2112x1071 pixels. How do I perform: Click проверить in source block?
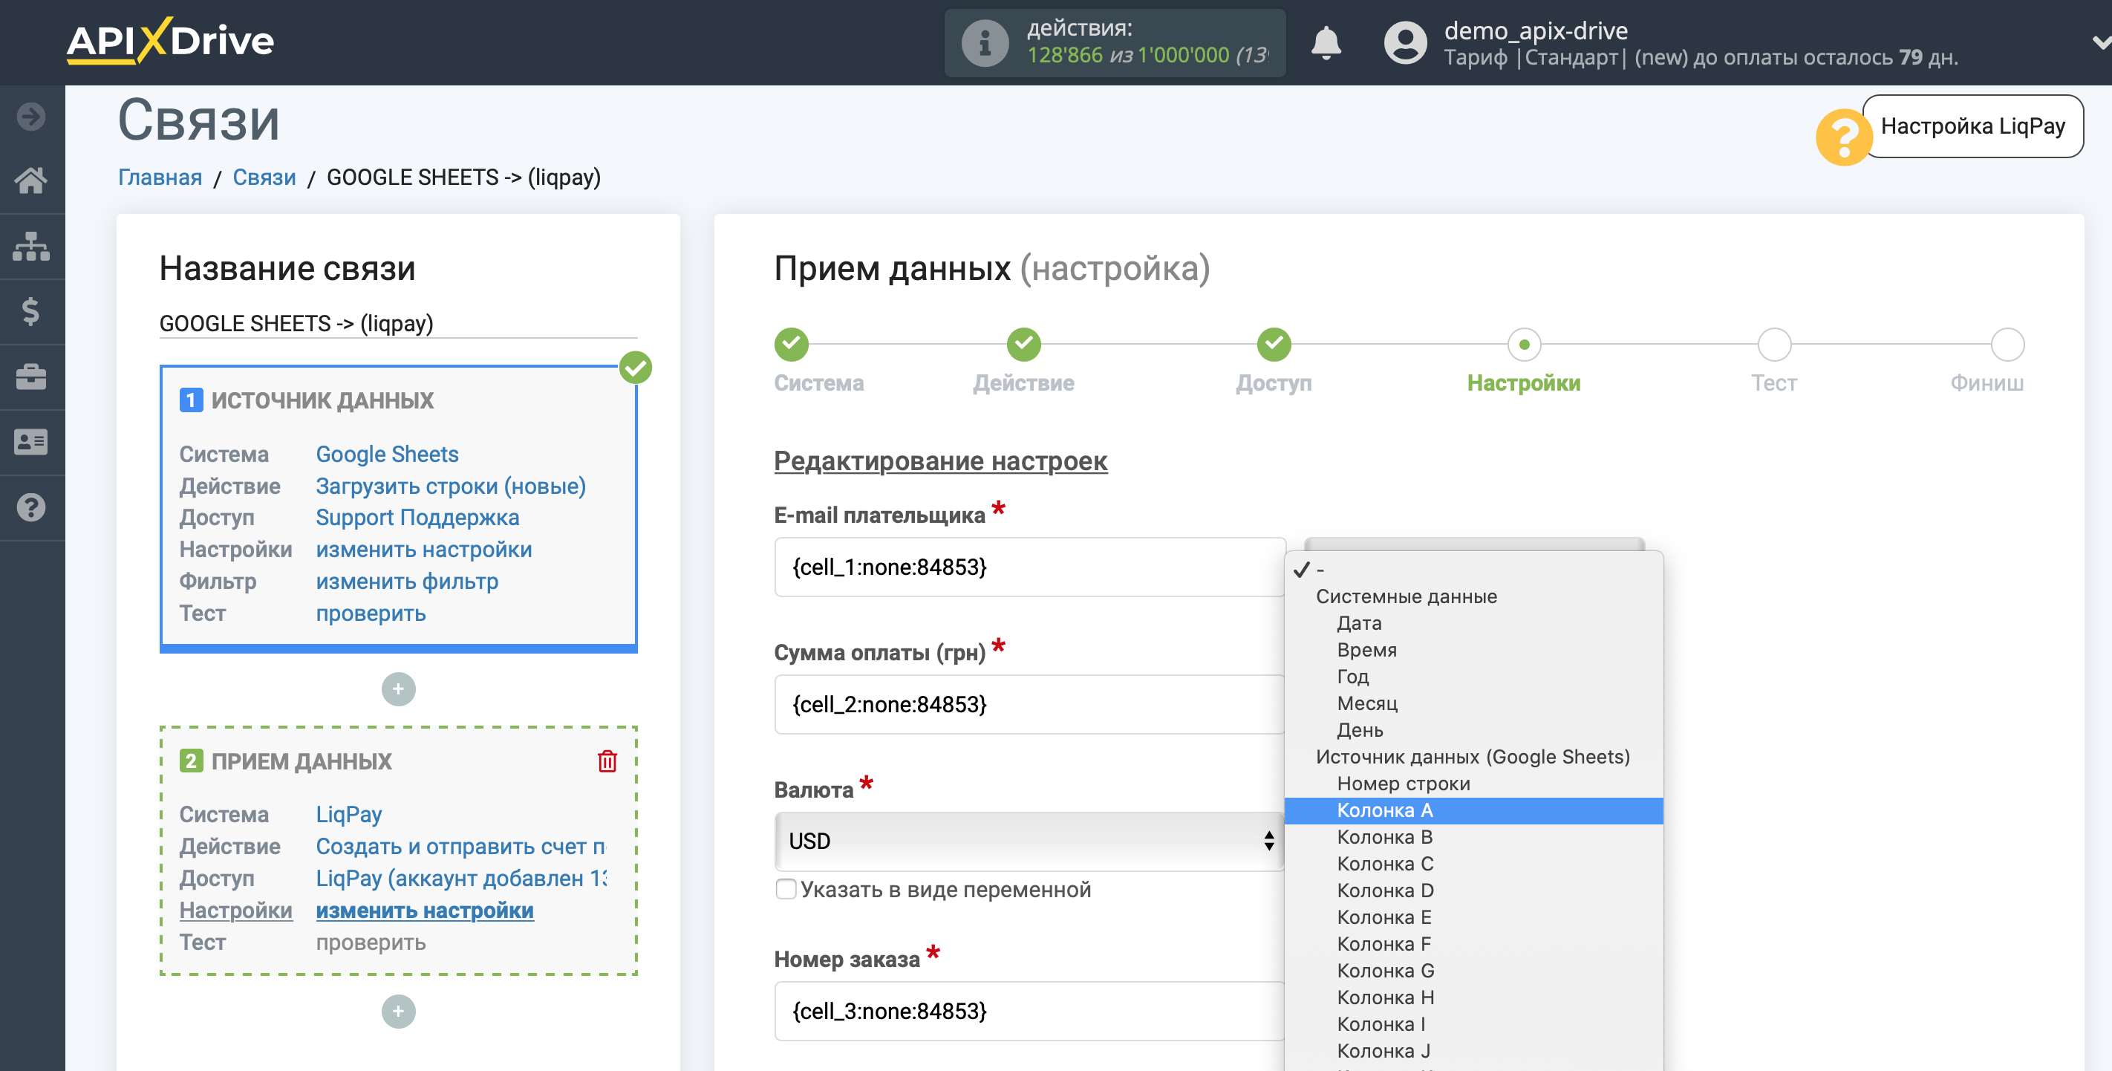click(371, 613)
